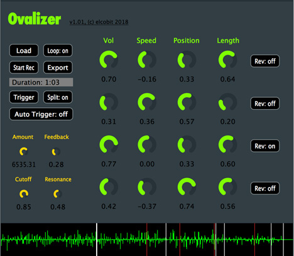Viewport: 294px width, 256px height.
Task: Click the Duration: 1:03 field
Action: coord(41,82)
